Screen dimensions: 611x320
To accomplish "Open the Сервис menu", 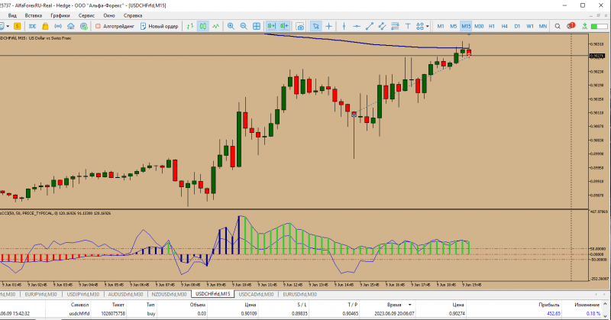I will click(86, 15).
